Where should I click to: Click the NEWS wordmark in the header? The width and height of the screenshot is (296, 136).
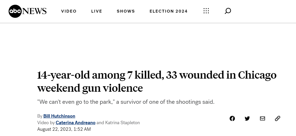34,11
